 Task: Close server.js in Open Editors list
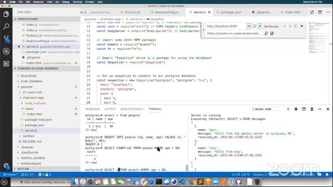[x=19, y=46]
